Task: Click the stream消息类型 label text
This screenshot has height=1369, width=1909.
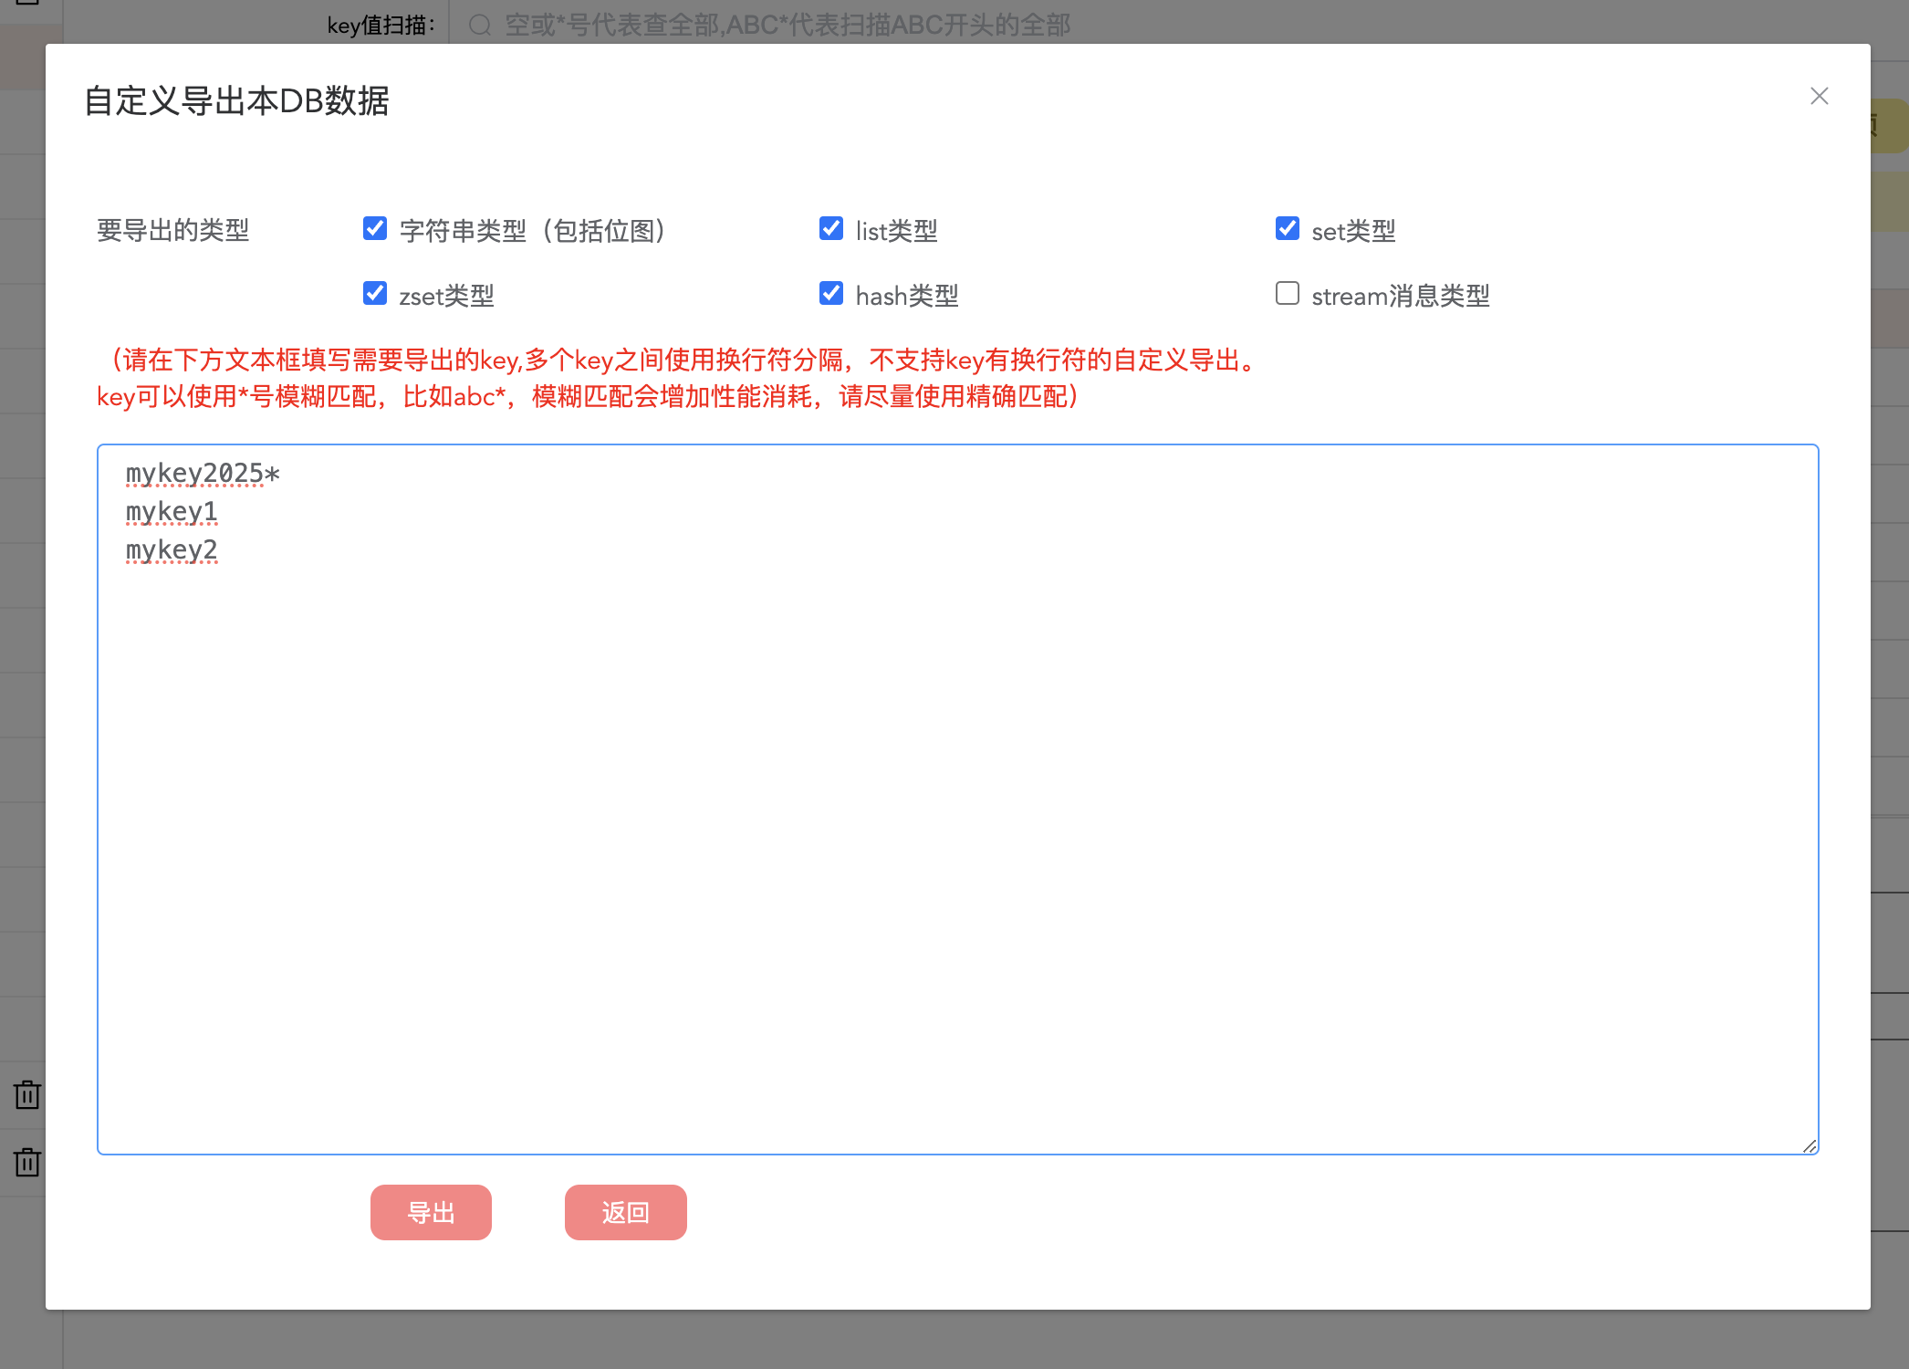Action: coord(1400,296)
